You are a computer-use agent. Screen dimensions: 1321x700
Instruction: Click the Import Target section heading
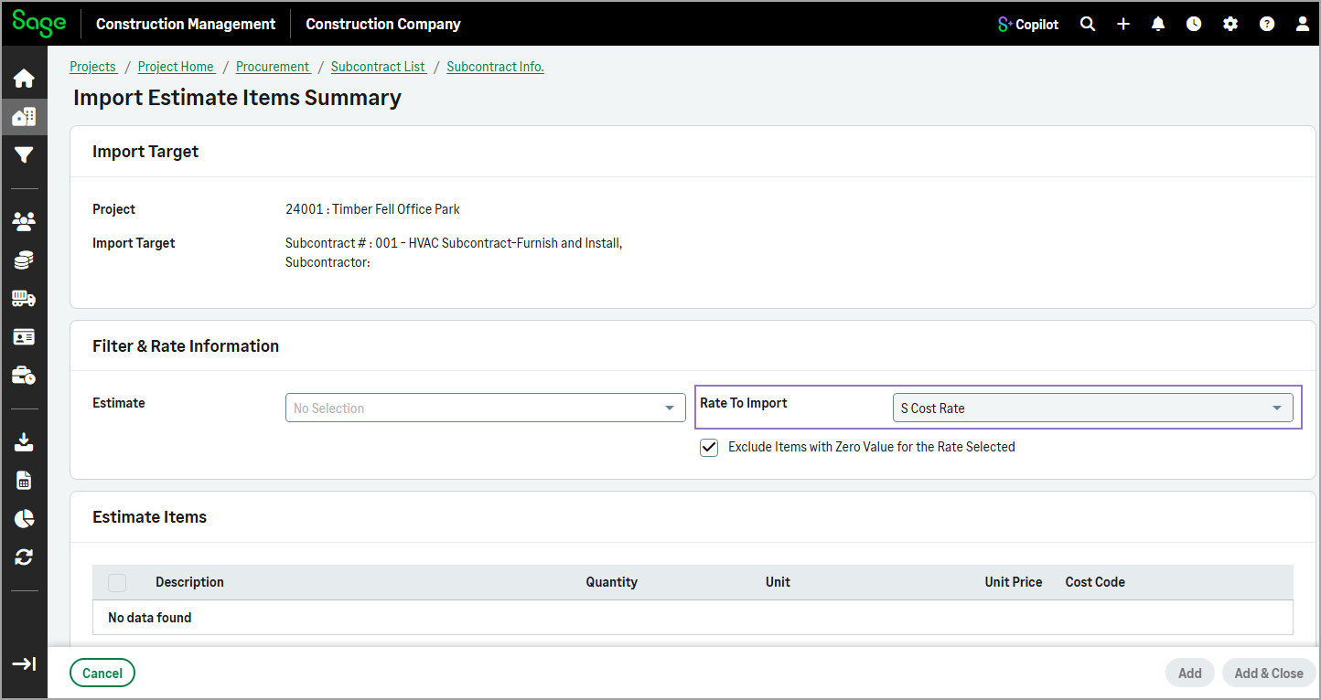pos(145,152)
